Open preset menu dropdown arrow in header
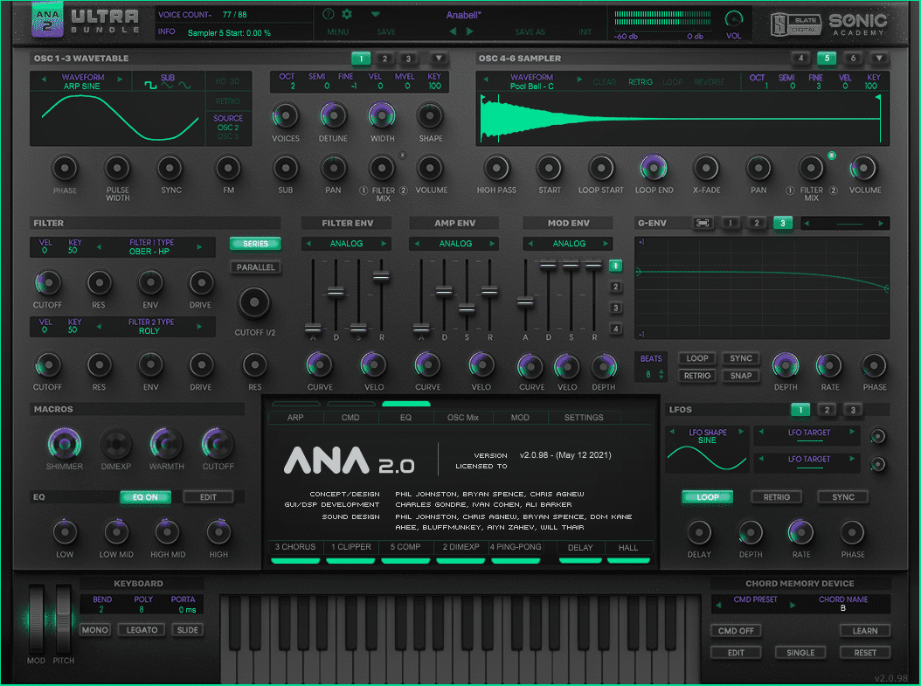 (376, 14)
